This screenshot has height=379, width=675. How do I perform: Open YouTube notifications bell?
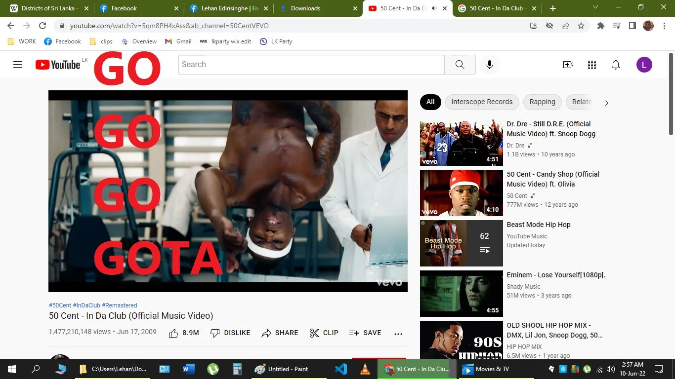pyautogui.click(x=616, y=65)
